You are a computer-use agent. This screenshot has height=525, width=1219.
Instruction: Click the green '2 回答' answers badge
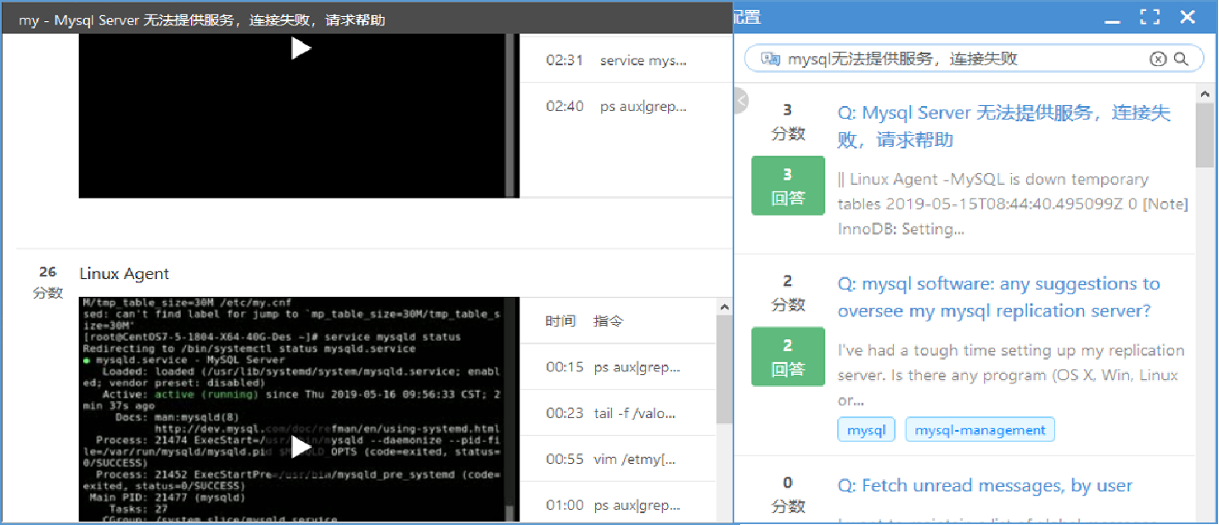click(x=788, y=356)
